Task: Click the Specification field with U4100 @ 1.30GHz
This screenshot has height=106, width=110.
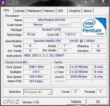Action: click(64, 41)
